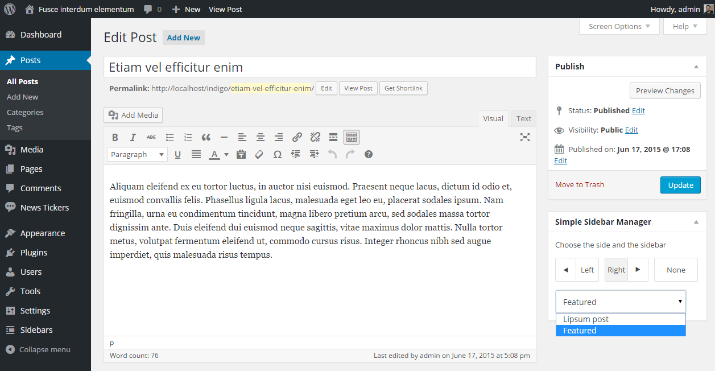715x371 pixels.
Task: Toggle bold formatting in editor toolbar
Action: pyautogui.click(x=115, y=137)
